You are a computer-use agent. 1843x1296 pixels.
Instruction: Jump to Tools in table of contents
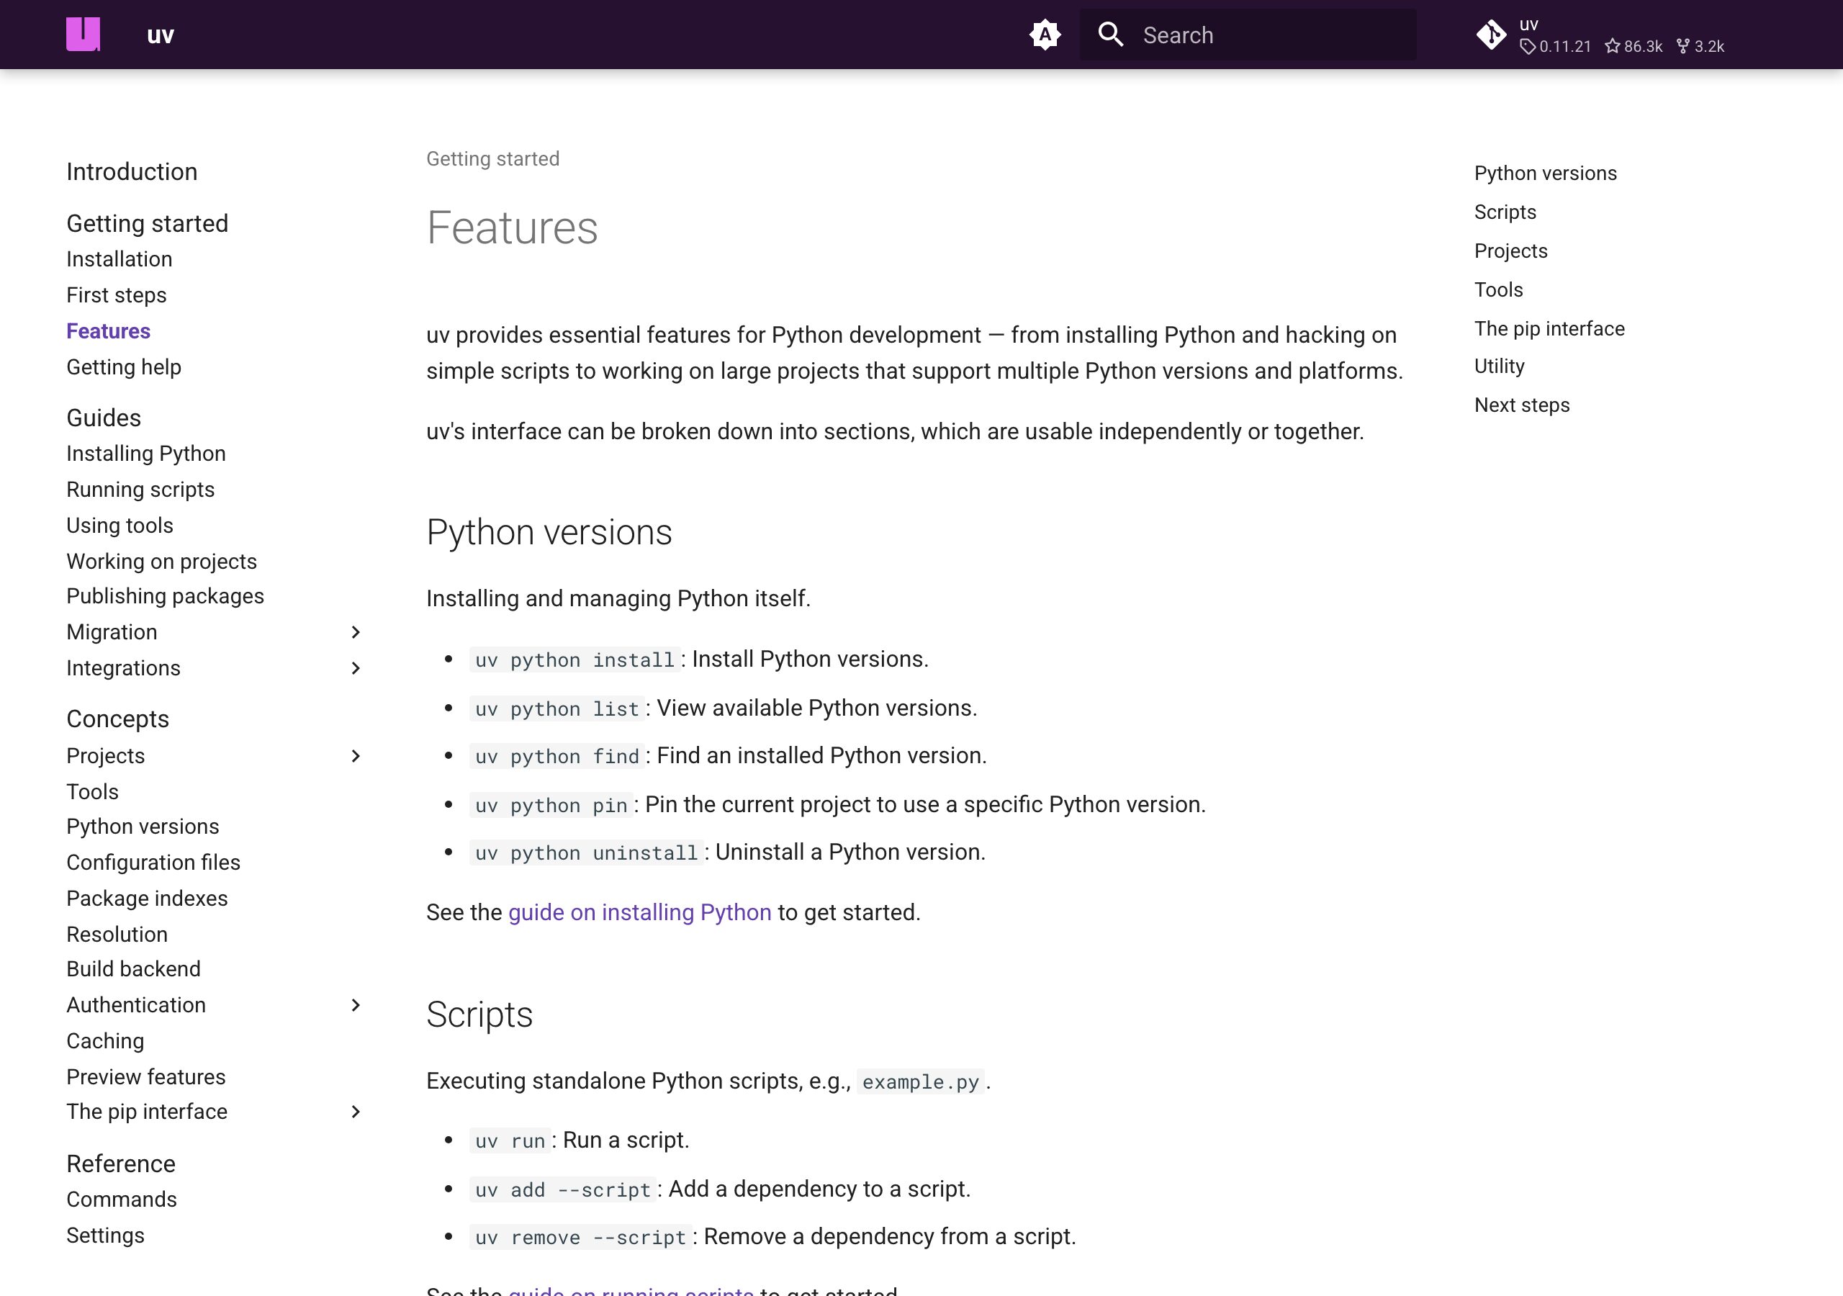[1499, 290]
